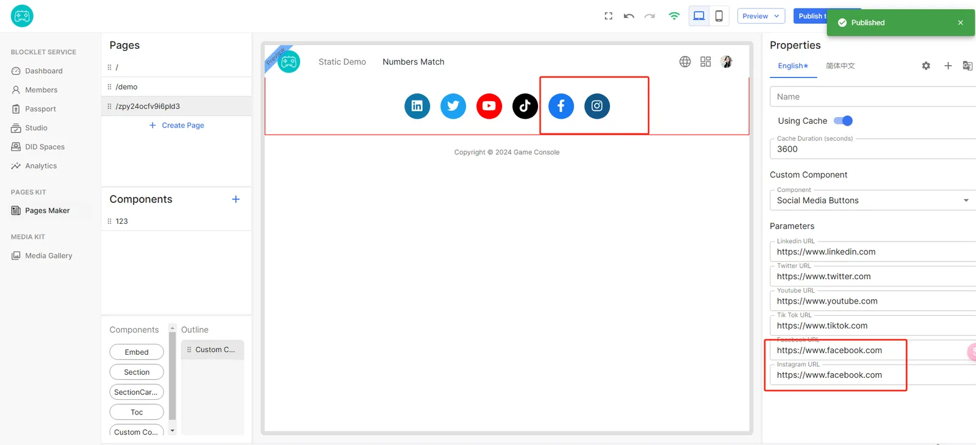Click the SectionCar... component button
The height and width of the screenshot is (445, 976).
tap(137, 392)
